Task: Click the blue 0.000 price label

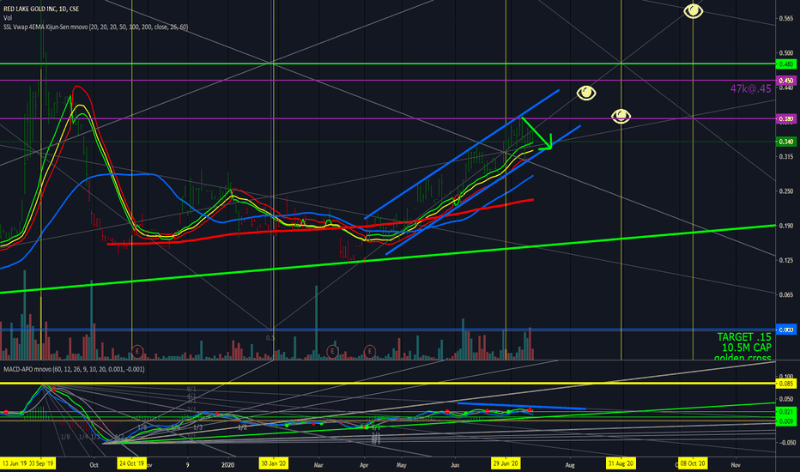Action: pos(785,330)
